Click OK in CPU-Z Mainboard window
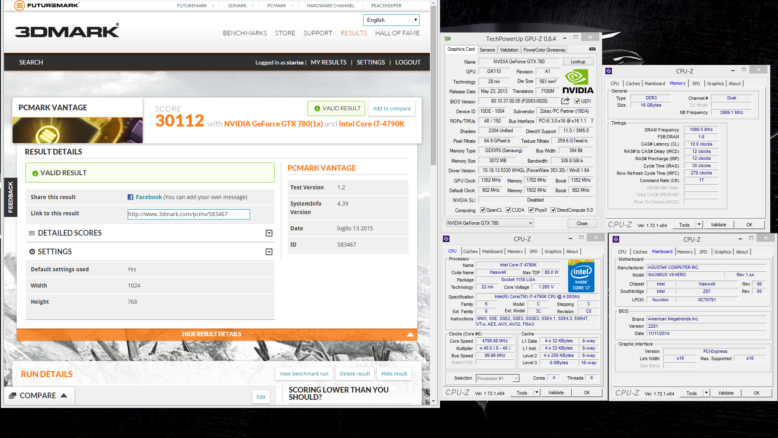This screenshot has width=778, height=438. [x=757, y=393]
